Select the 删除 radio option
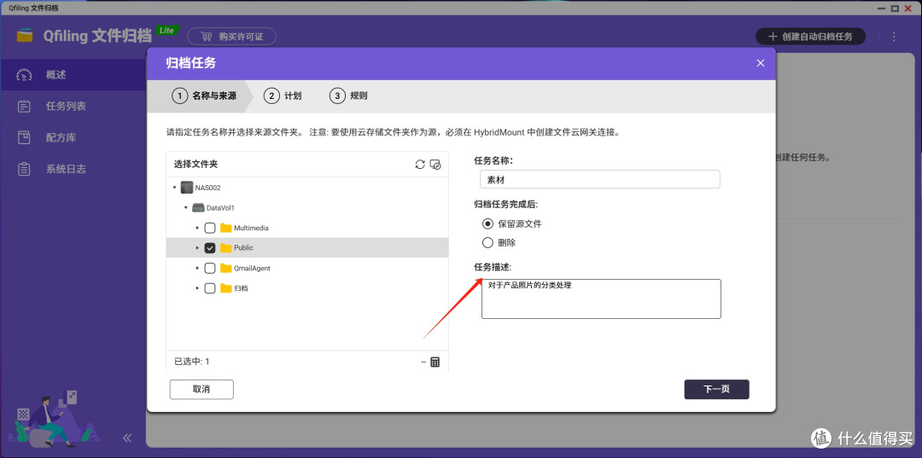922x458 pixels. click(487, 242)
